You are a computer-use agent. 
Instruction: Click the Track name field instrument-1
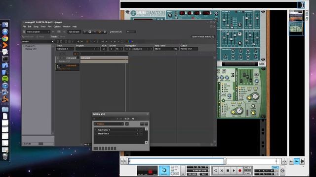[x=65, y=49]
